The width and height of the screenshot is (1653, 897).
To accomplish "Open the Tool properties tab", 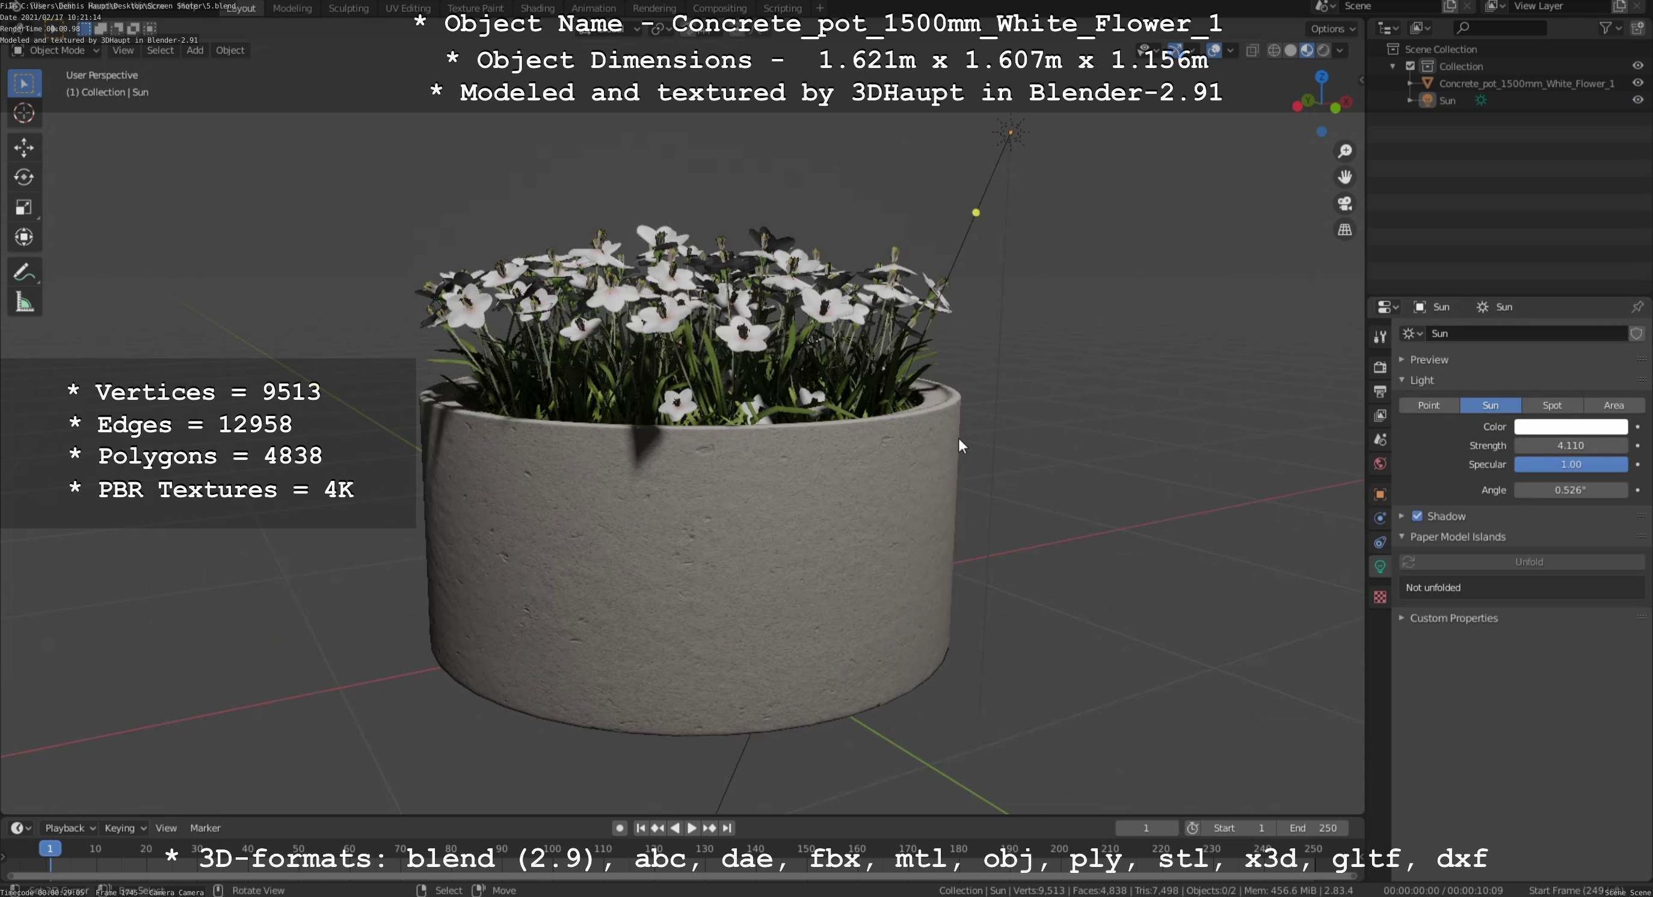I will 1380,337.
